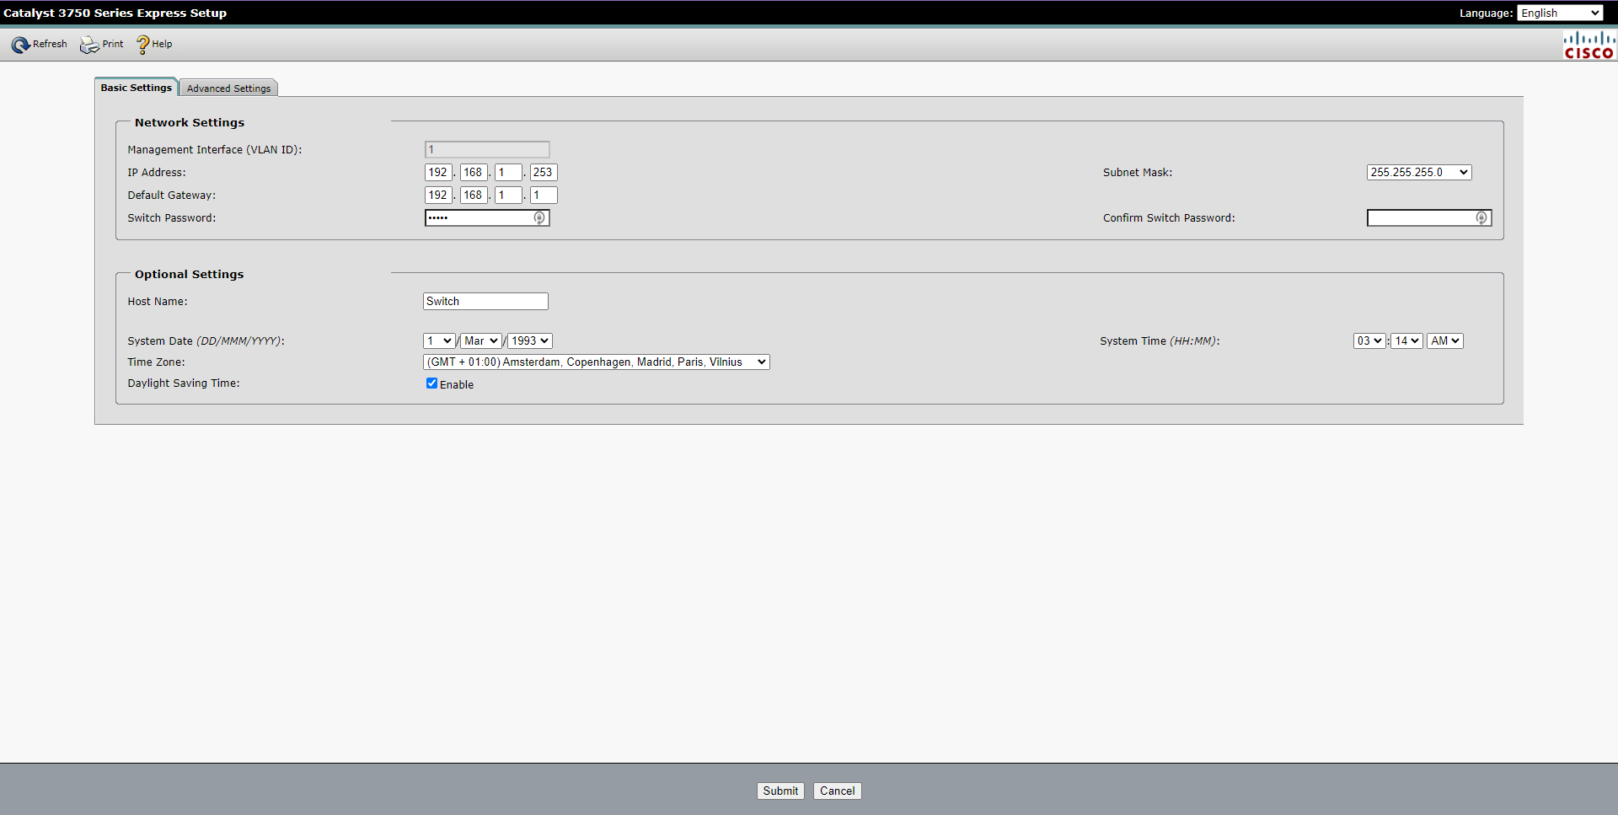Open Help via question mark icon
The width and height of the screenshot is (1618, 815).
pyautogui.click(x=142, y=45)
